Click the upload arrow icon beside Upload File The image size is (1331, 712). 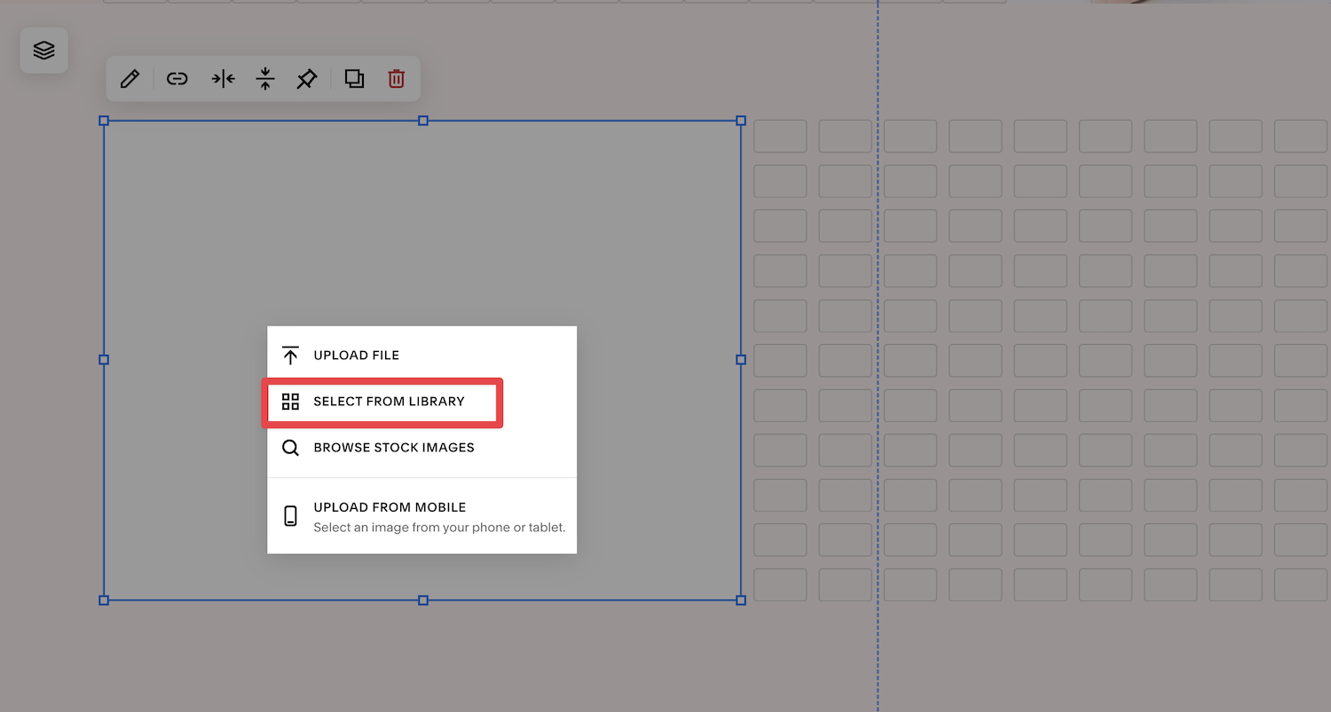pos(290,355)
